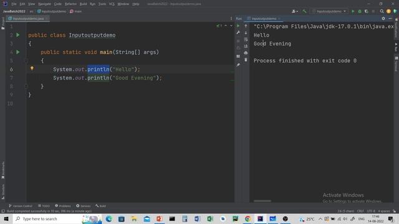Viewport: 399px width, 224px height.
Task: Click CRLF line separator in status bar
Action: tap(360, 211)
